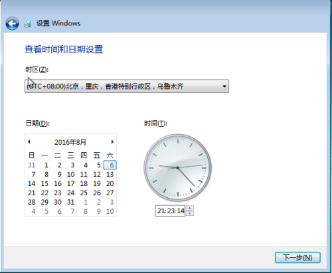
Task: Select August 21 in calendar
Action: tap(31, 193)
